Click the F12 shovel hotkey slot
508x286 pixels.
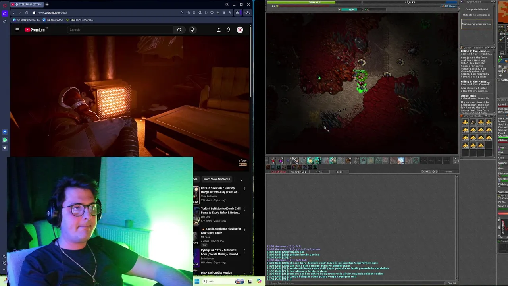(356, 160)
